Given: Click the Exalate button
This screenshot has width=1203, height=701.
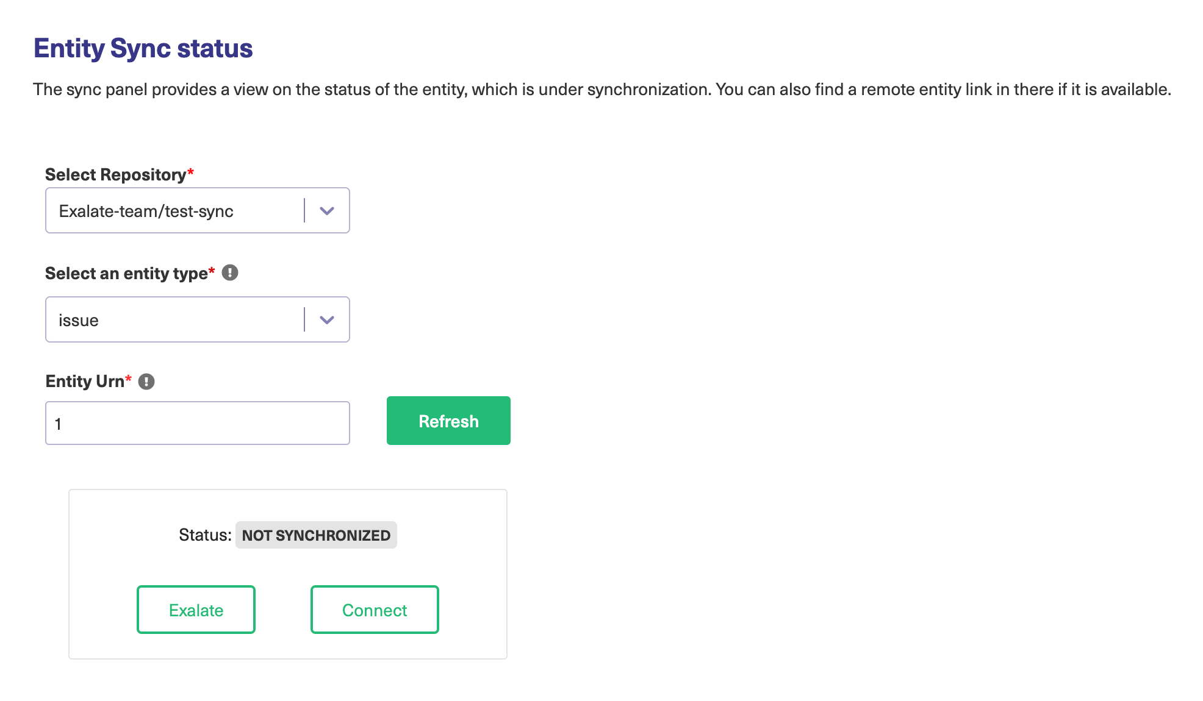Looking at the screenshot, I should (196, 610).
